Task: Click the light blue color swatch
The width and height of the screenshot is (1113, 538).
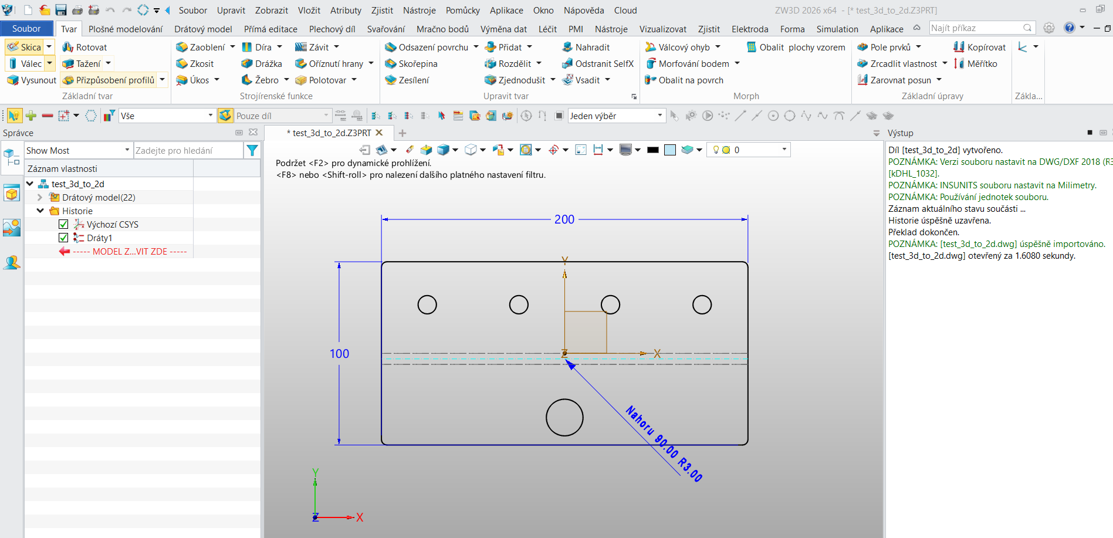Action: 670,150
